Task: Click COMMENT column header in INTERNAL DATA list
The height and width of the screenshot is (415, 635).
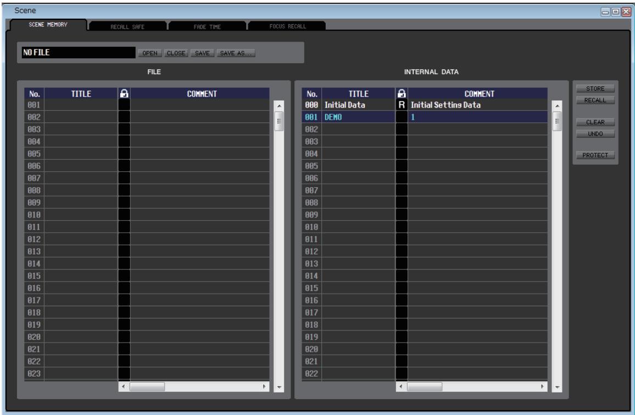Action: point(478,93)
